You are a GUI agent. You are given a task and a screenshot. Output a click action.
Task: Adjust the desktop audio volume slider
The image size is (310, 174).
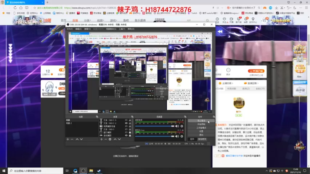tap(155, 126)
